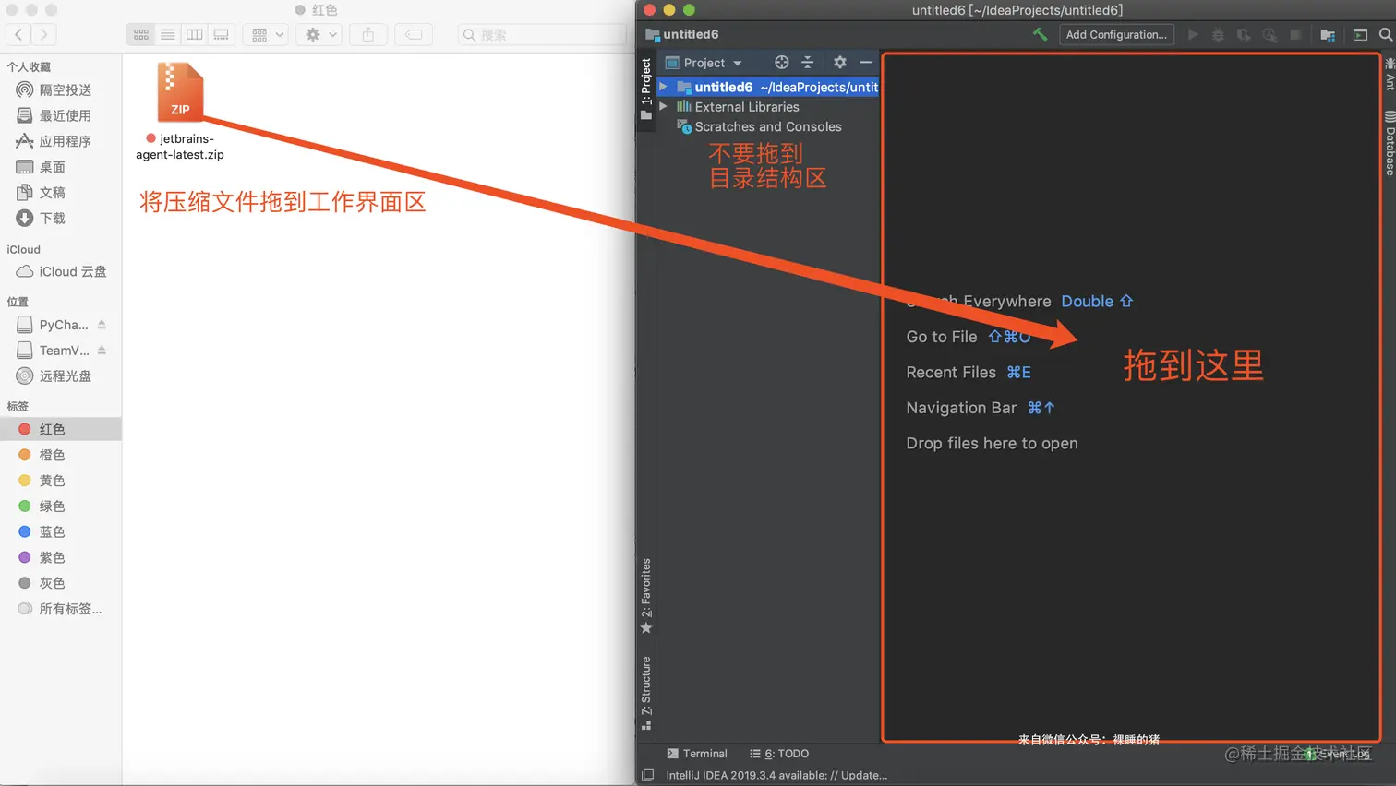Switch Finder to column view
Screen dimensions: 1396x786
click(x=194, y=34)
